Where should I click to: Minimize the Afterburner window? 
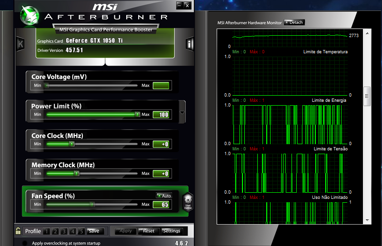coord(180,5)
